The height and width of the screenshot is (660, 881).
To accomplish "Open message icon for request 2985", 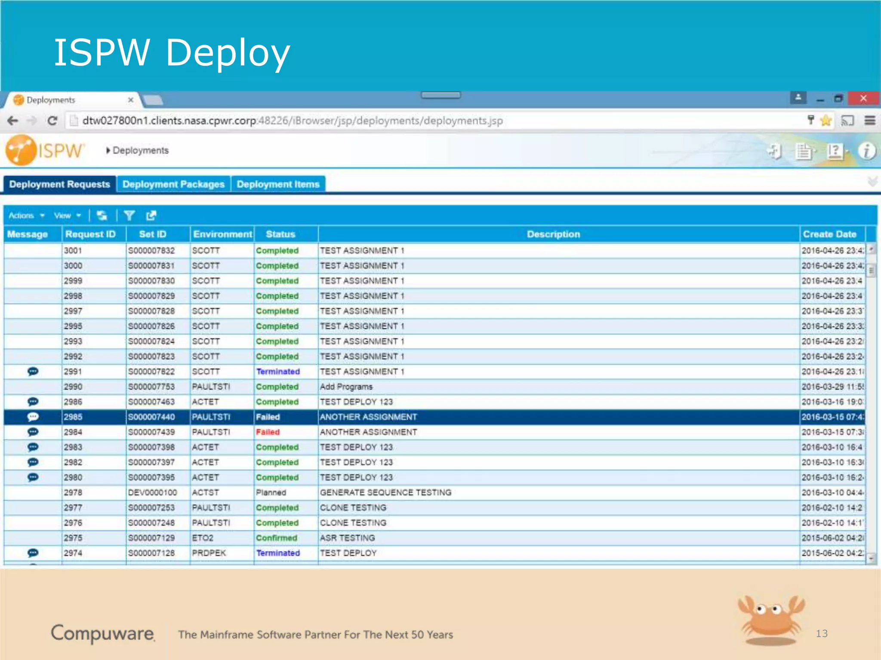I will (x=33, y=417).
